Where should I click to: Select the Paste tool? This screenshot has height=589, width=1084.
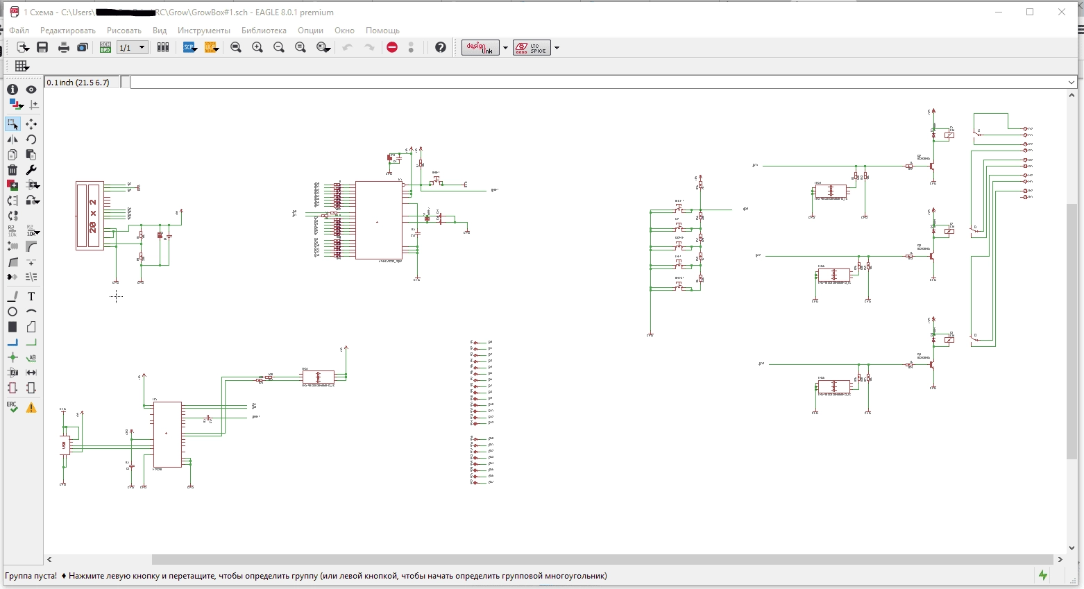tap(31, 155)
